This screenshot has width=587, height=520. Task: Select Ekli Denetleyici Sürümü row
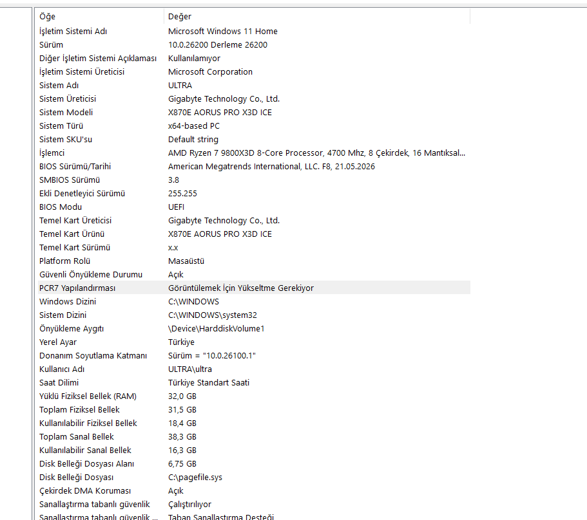click(254, 193)
